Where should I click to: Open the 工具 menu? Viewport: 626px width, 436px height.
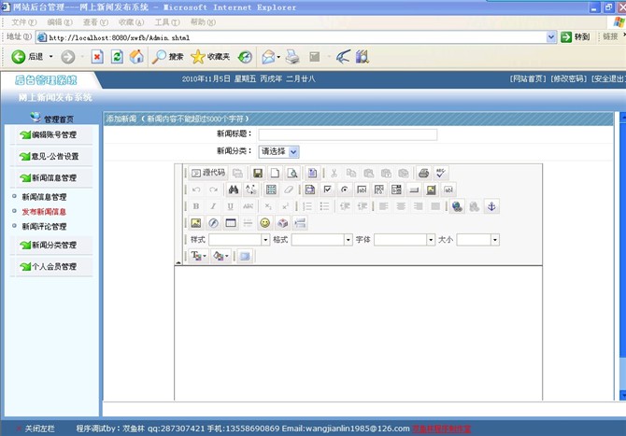[x=167, y=22]
